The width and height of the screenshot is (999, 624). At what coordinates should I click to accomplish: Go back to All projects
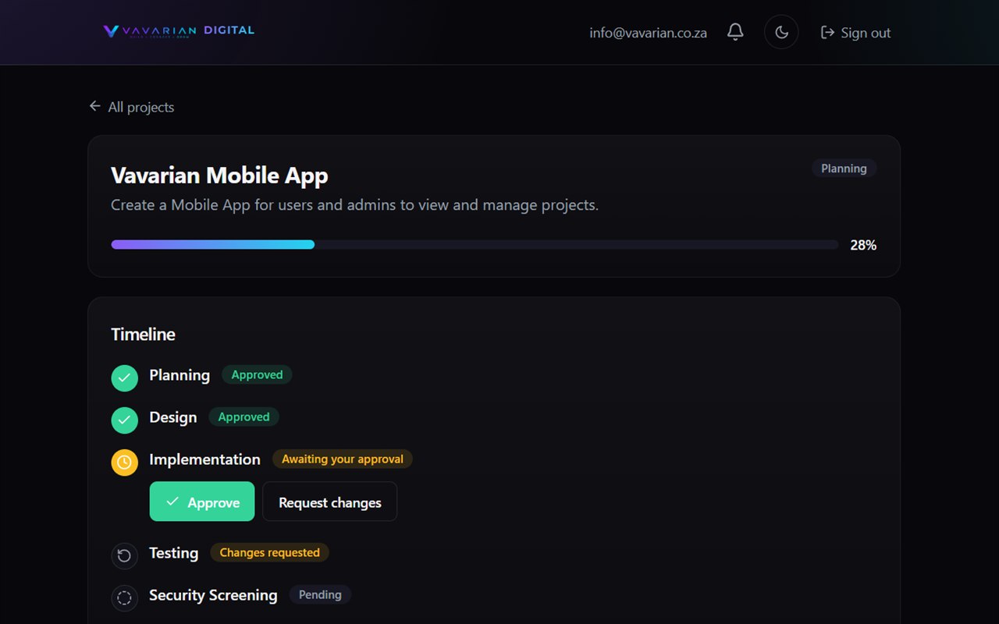pos(132,107)
